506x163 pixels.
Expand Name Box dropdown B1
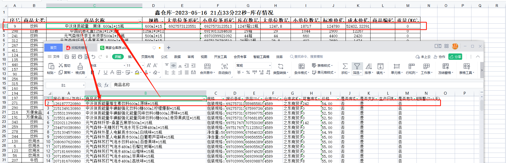84,85
